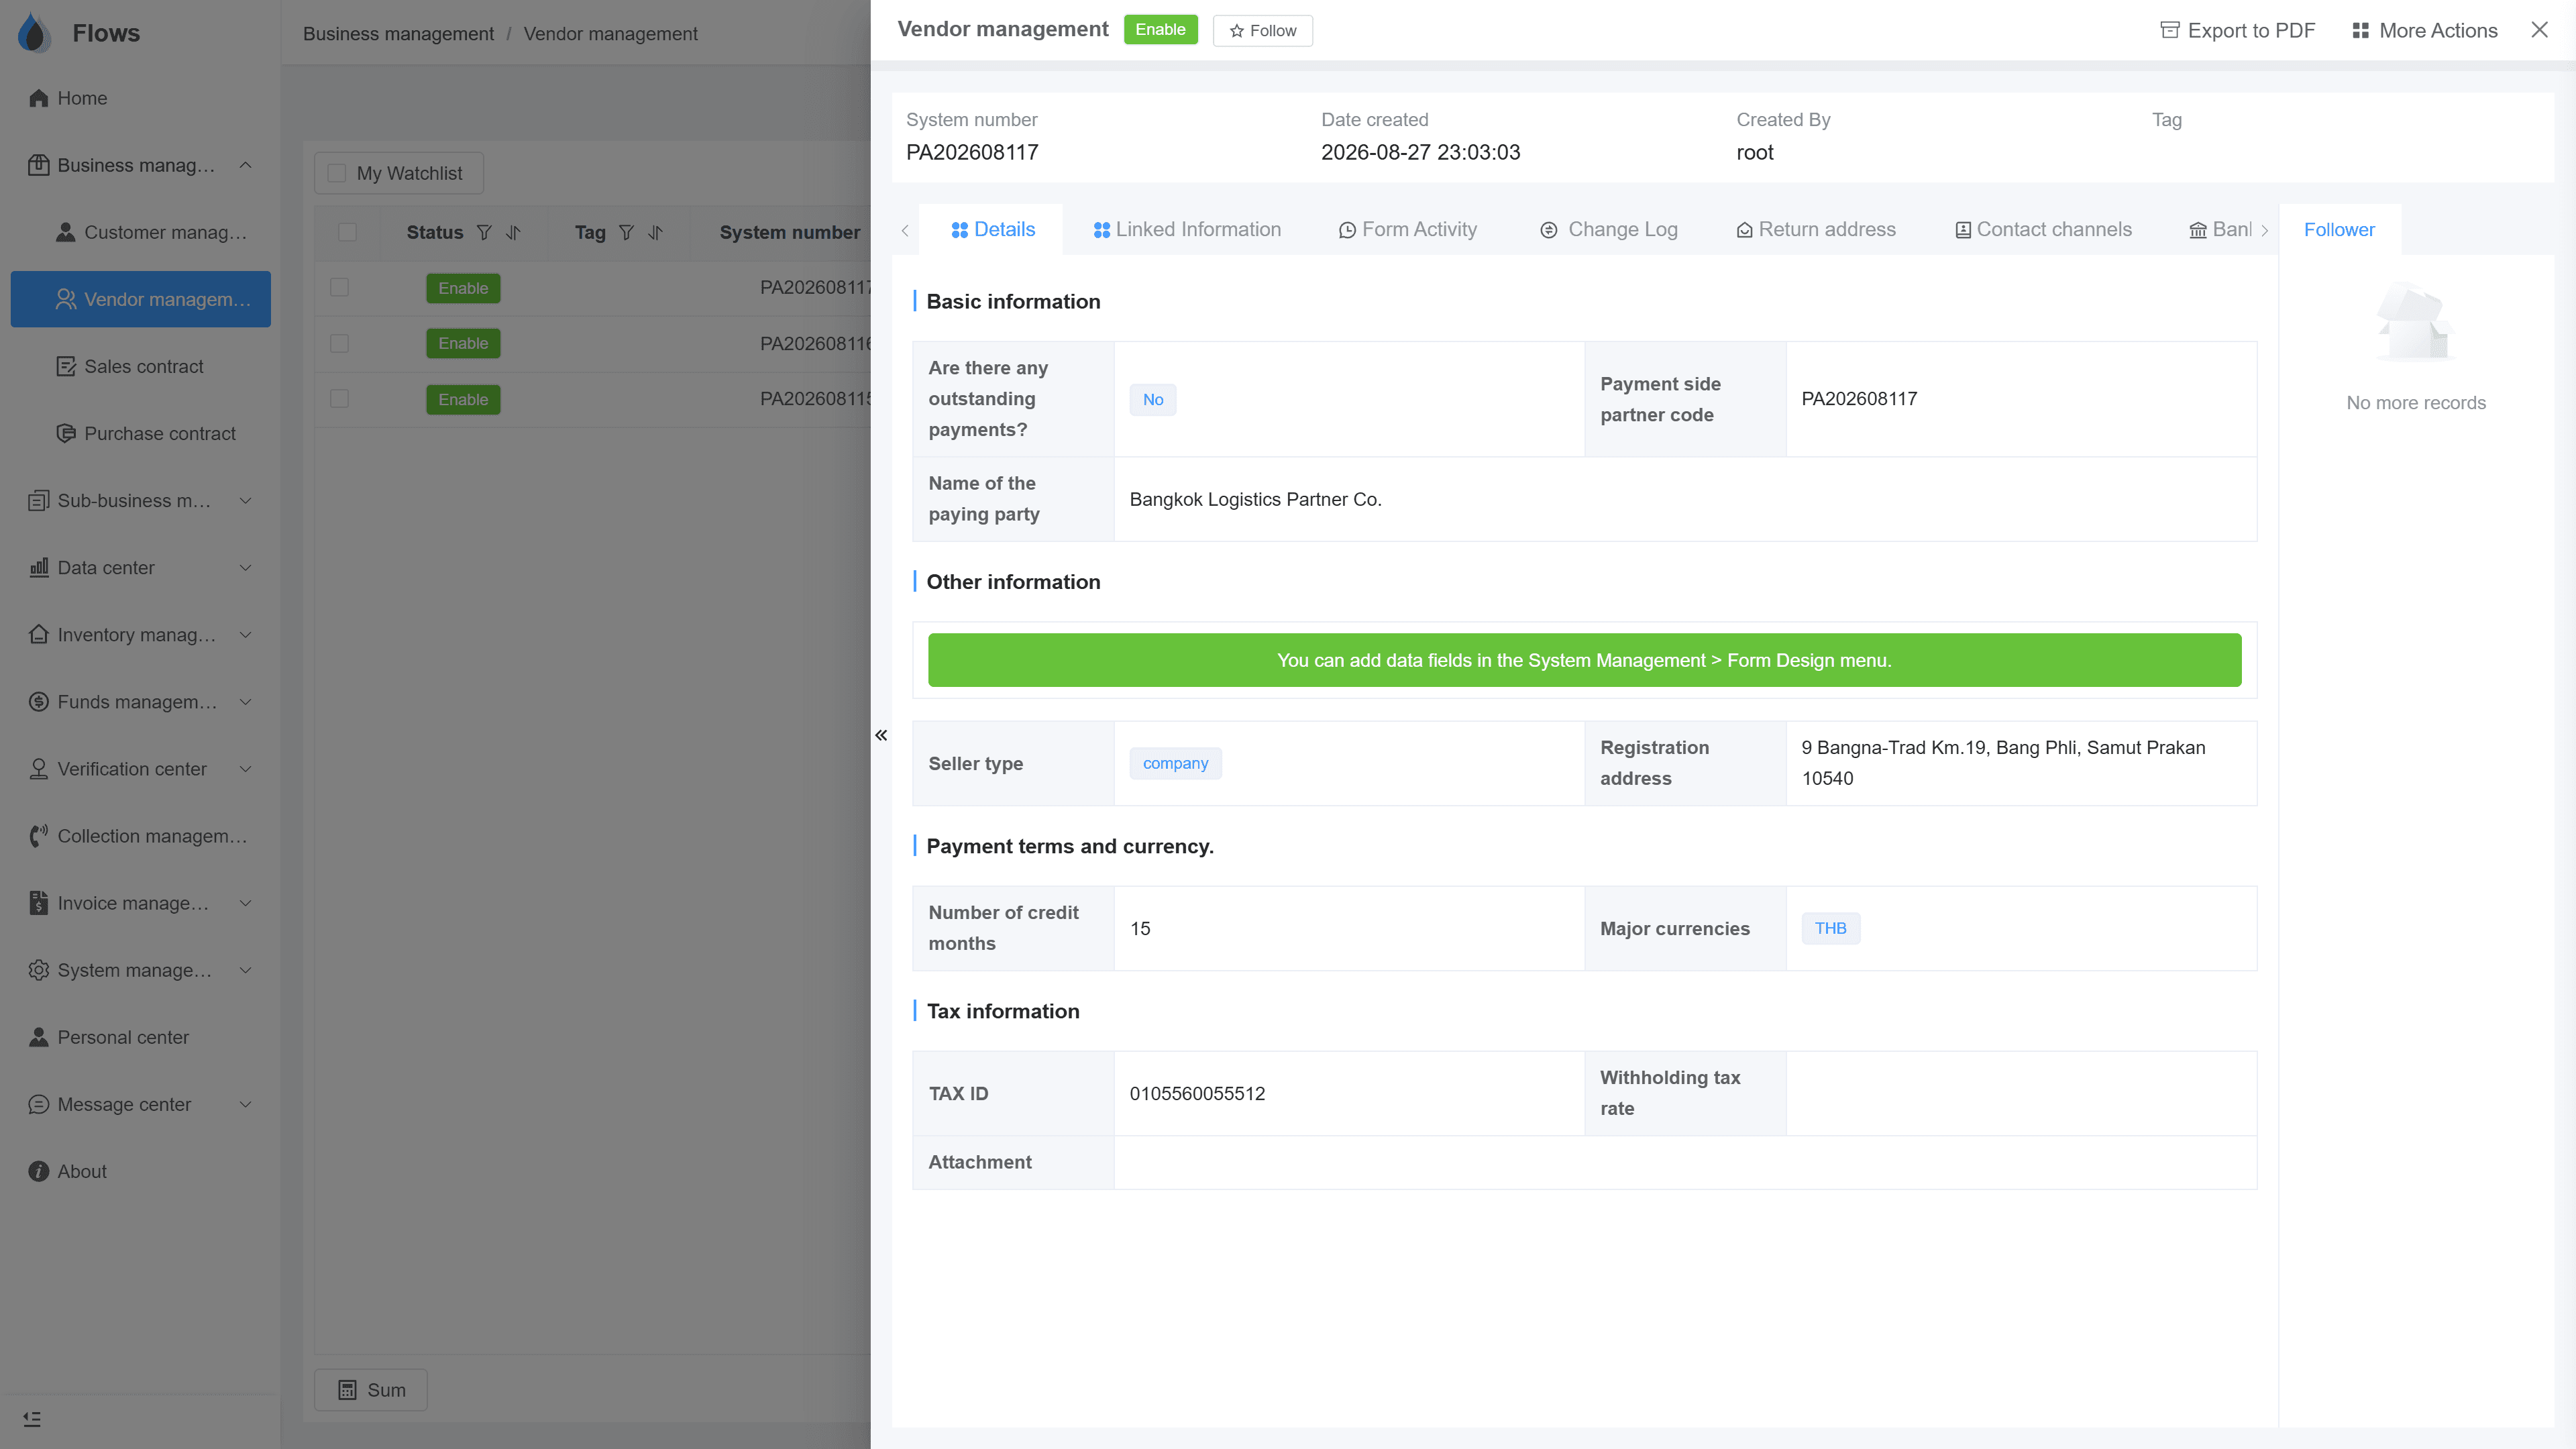Click the Sales contract icon
The image size is (2576, 1449).
pos(66,366)
